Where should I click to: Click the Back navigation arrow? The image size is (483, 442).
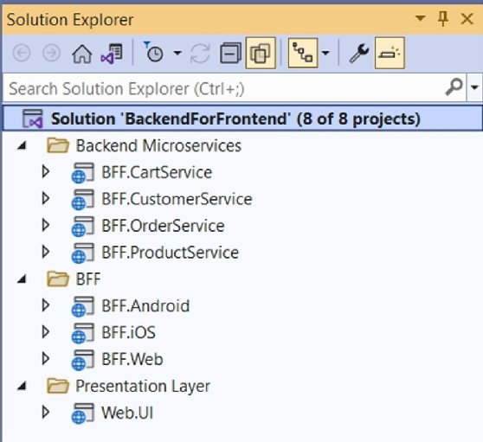22,54
